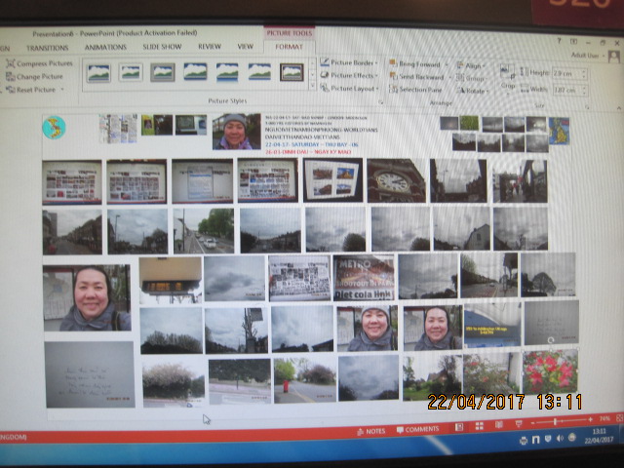Screen dimensions: 624x468
Task: Click the Adult User account picture
Action: coord(614,57)
